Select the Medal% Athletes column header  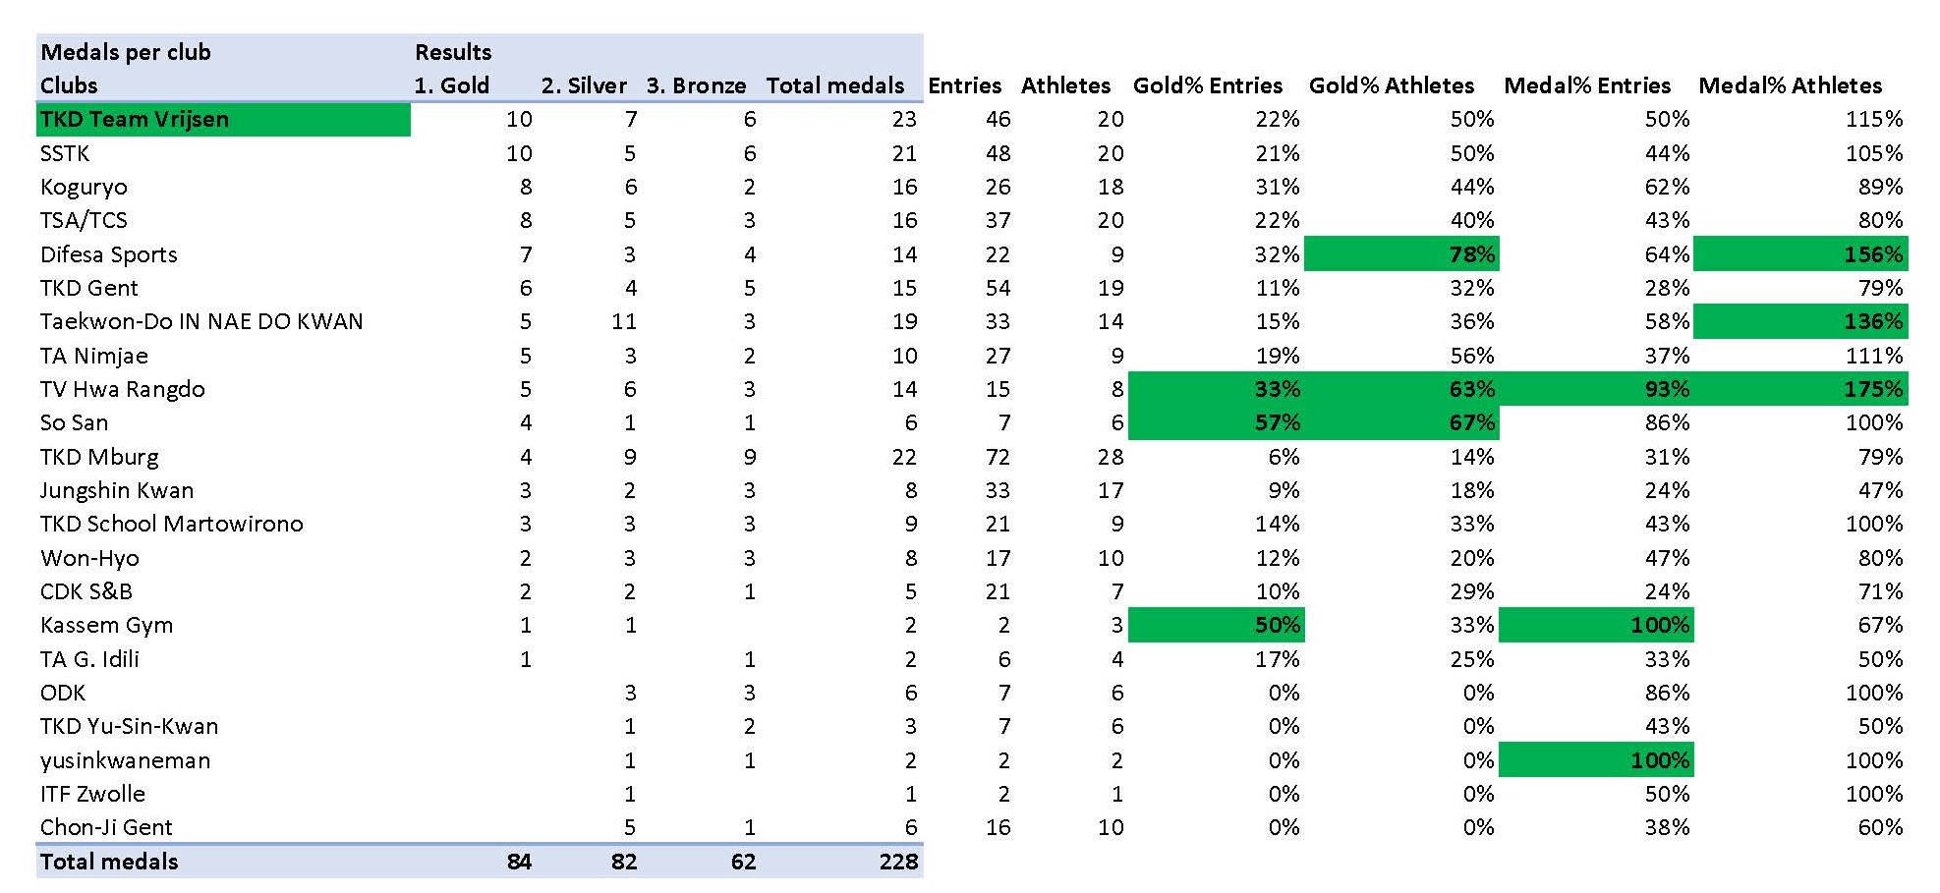pyautogui.click(x=1790, y=85)
